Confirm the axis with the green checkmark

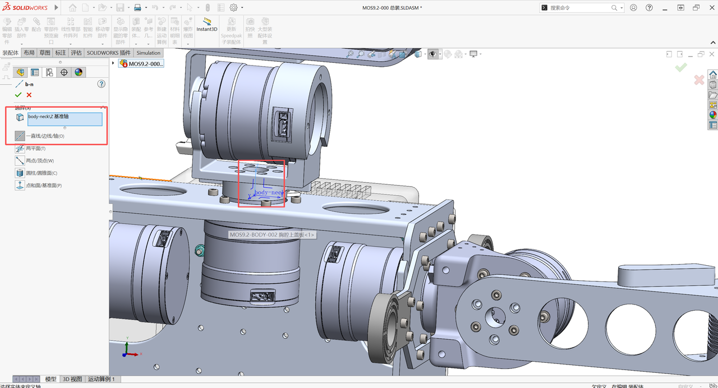19,95
